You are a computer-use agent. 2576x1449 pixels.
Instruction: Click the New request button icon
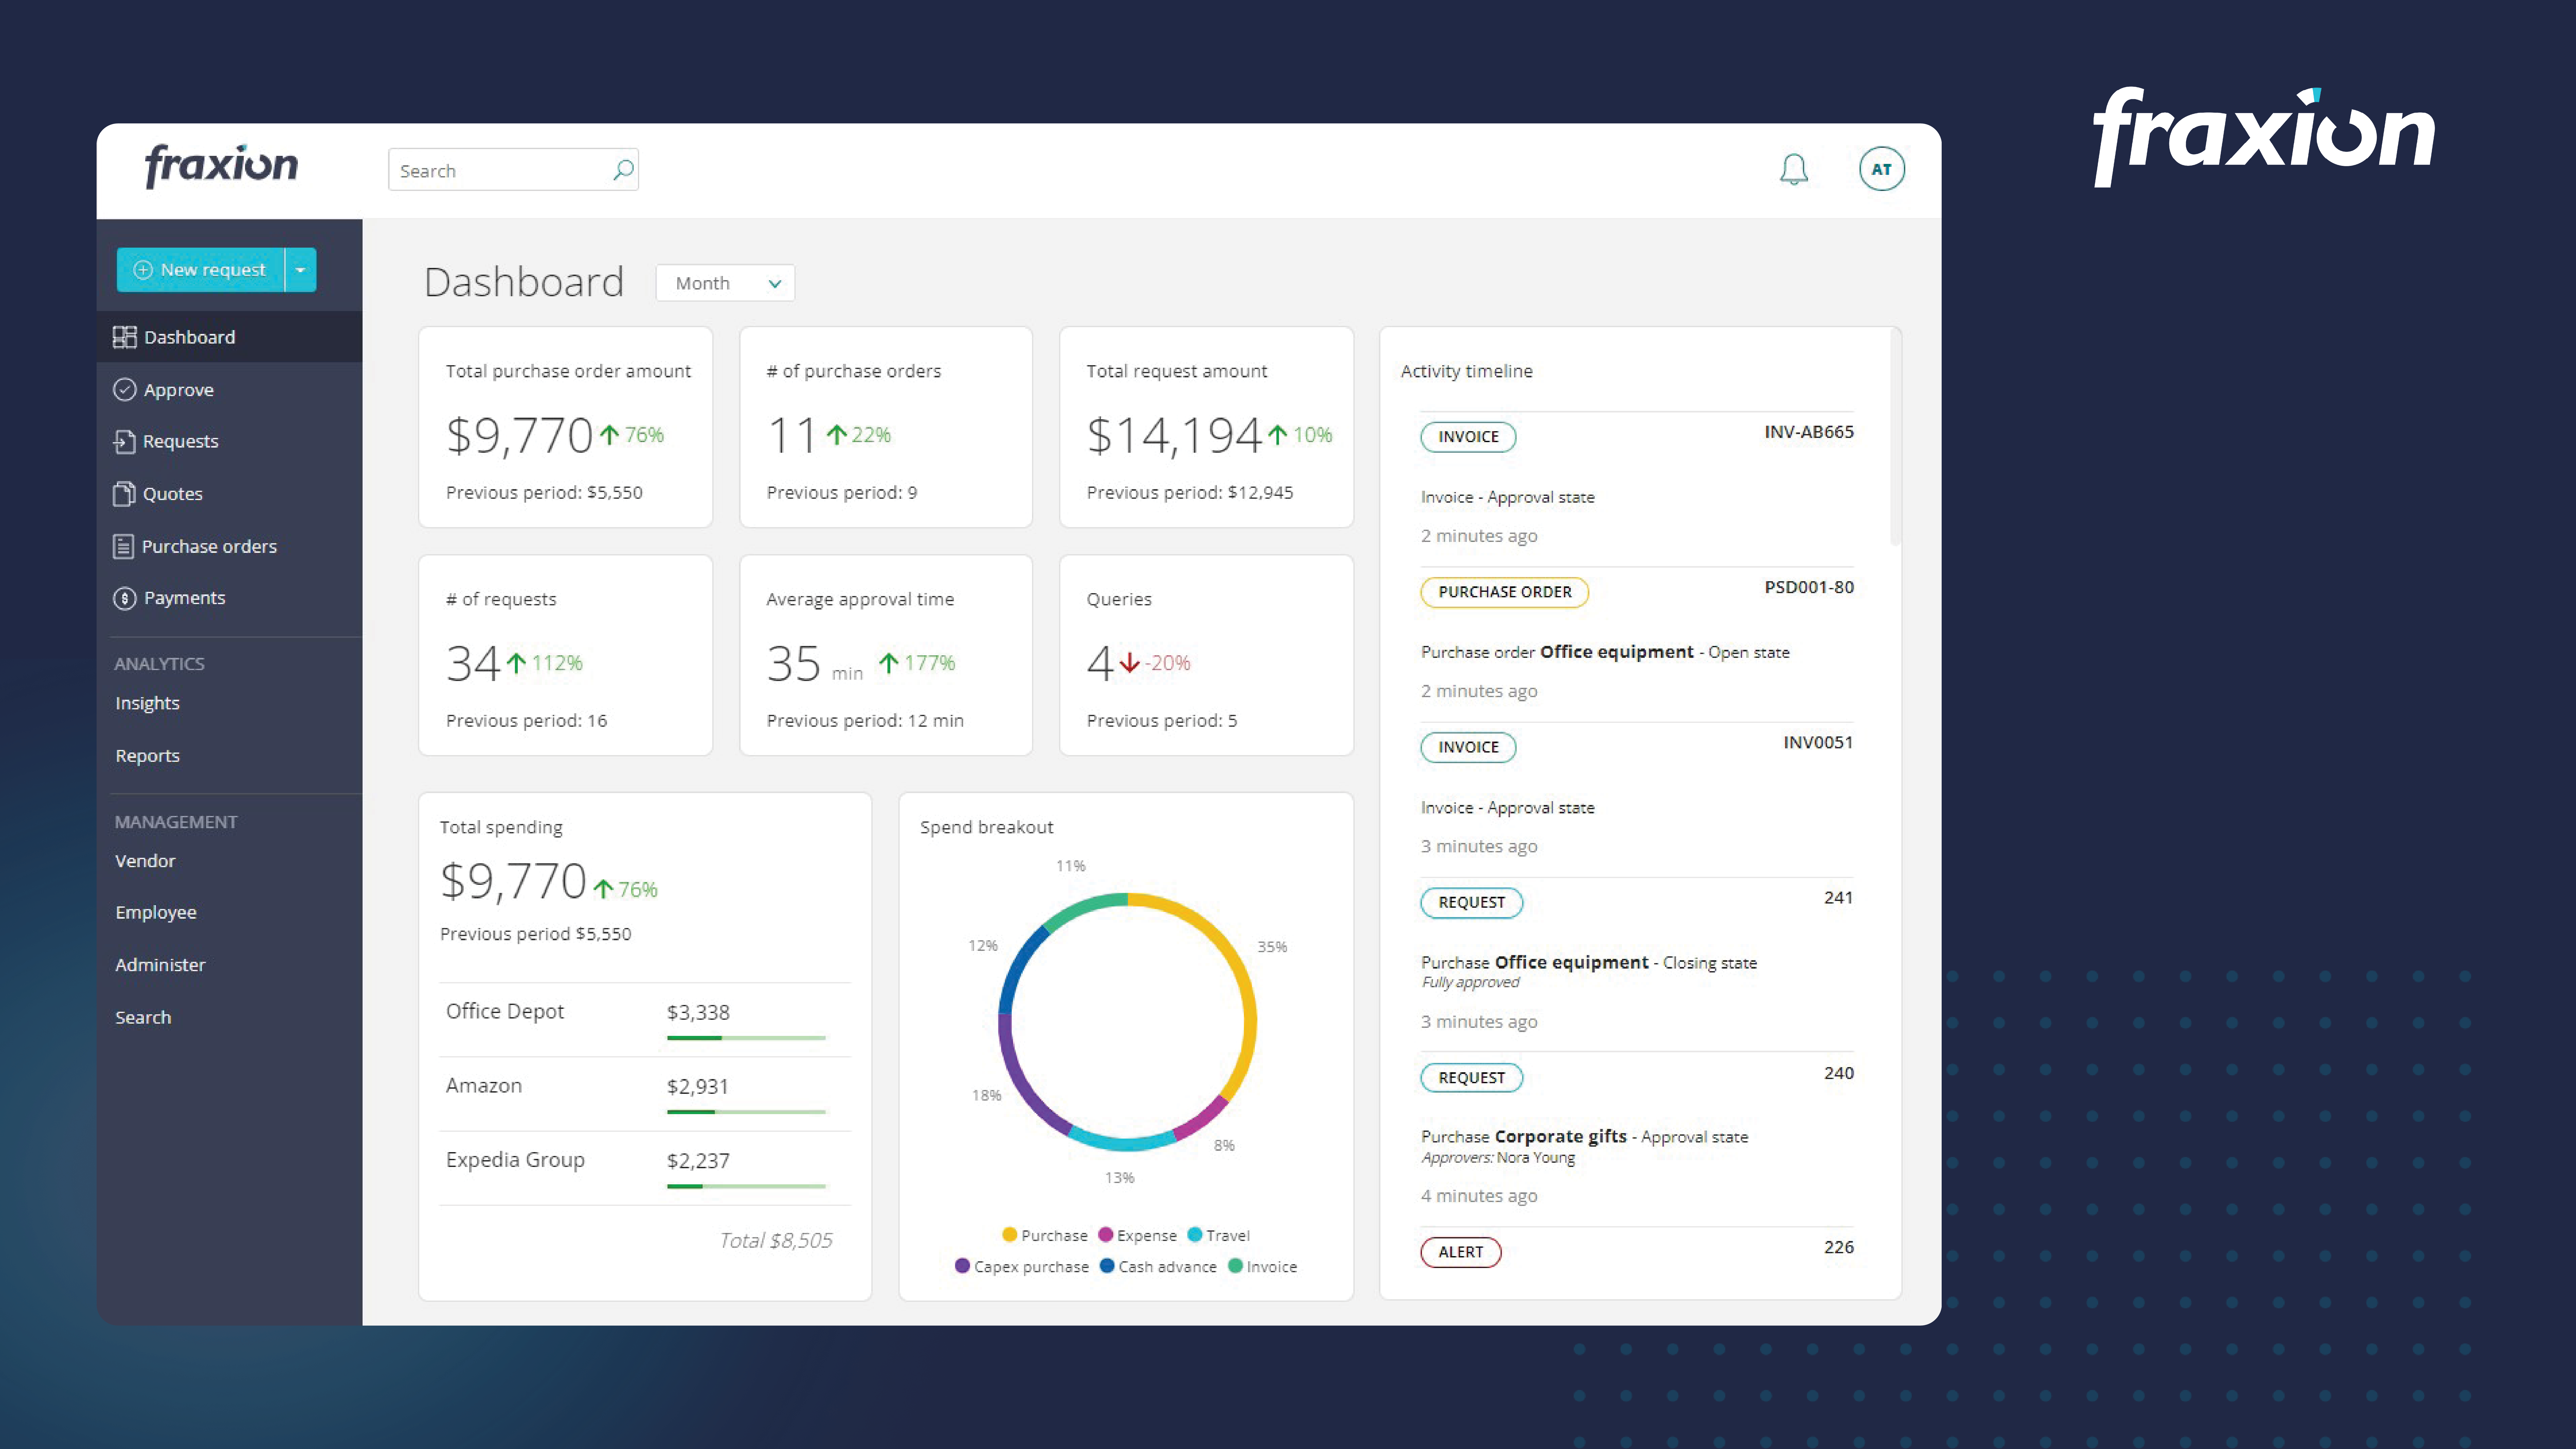pos(142,269)
